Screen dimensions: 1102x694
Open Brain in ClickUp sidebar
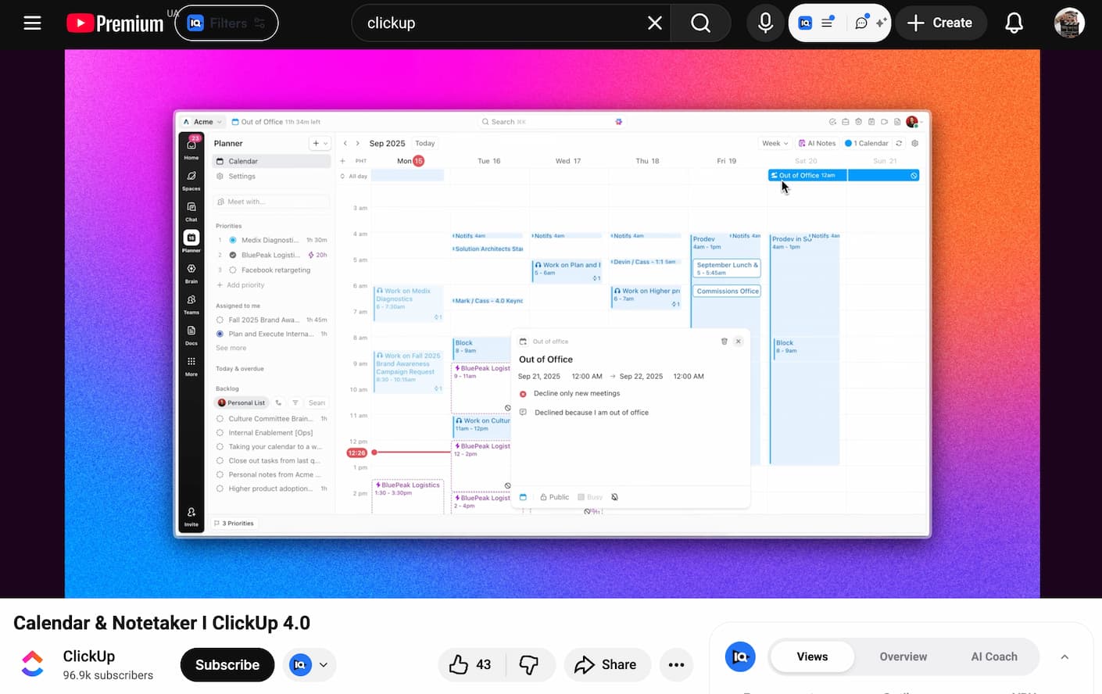pyautogui.click(x=191, y=273)
